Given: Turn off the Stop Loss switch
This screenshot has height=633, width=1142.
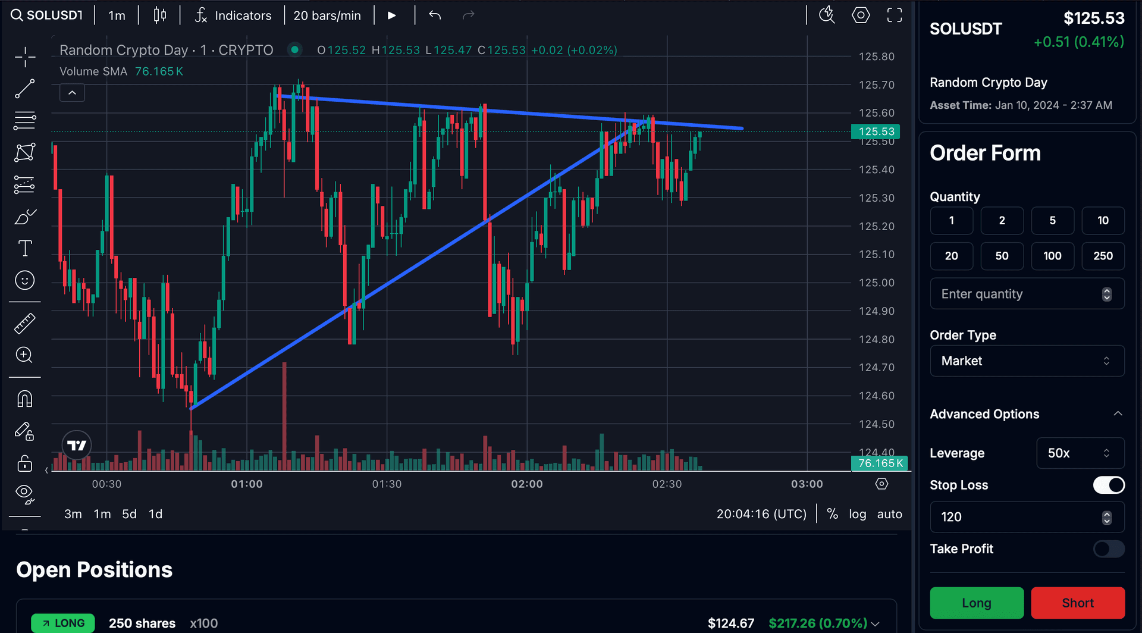Looking at the screenshot, I should point(1109,485).
